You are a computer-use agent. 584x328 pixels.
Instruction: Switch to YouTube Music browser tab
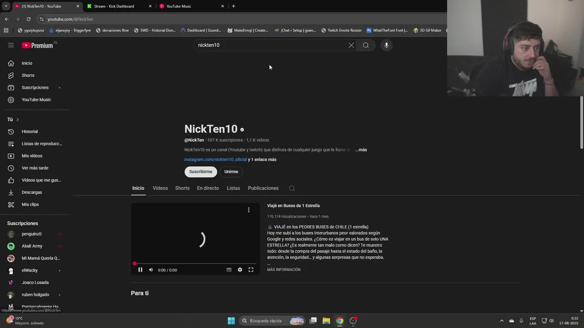[x=191, y=6]
